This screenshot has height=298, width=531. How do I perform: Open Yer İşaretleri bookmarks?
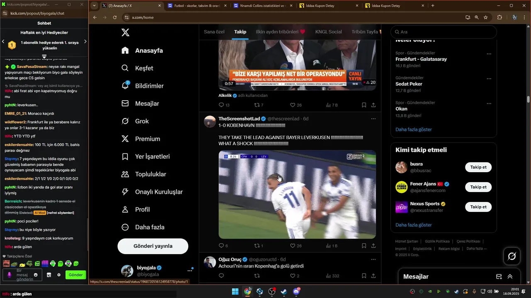click(145, 156)
